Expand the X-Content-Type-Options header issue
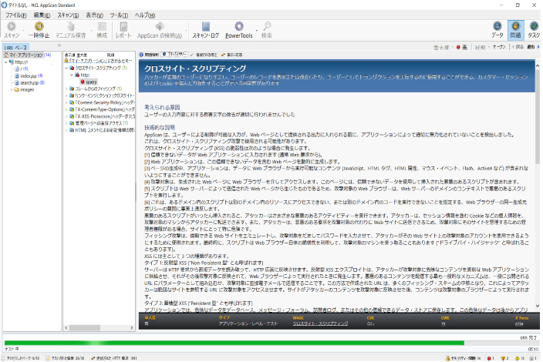 point(66,109)
